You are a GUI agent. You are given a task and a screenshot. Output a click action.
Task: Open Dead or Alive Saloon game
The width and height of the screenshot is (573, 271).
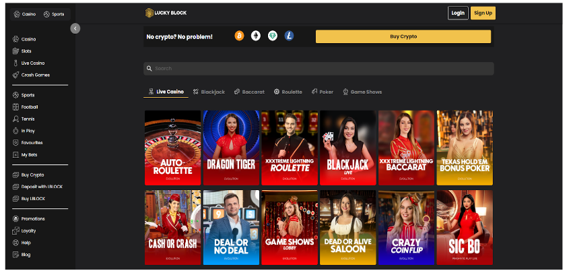click(x=348, y=227)
